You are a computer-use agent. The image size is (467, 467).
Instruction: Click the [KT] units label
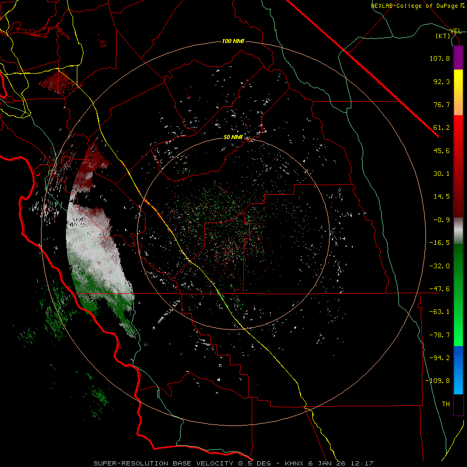(x=443, y=36)
